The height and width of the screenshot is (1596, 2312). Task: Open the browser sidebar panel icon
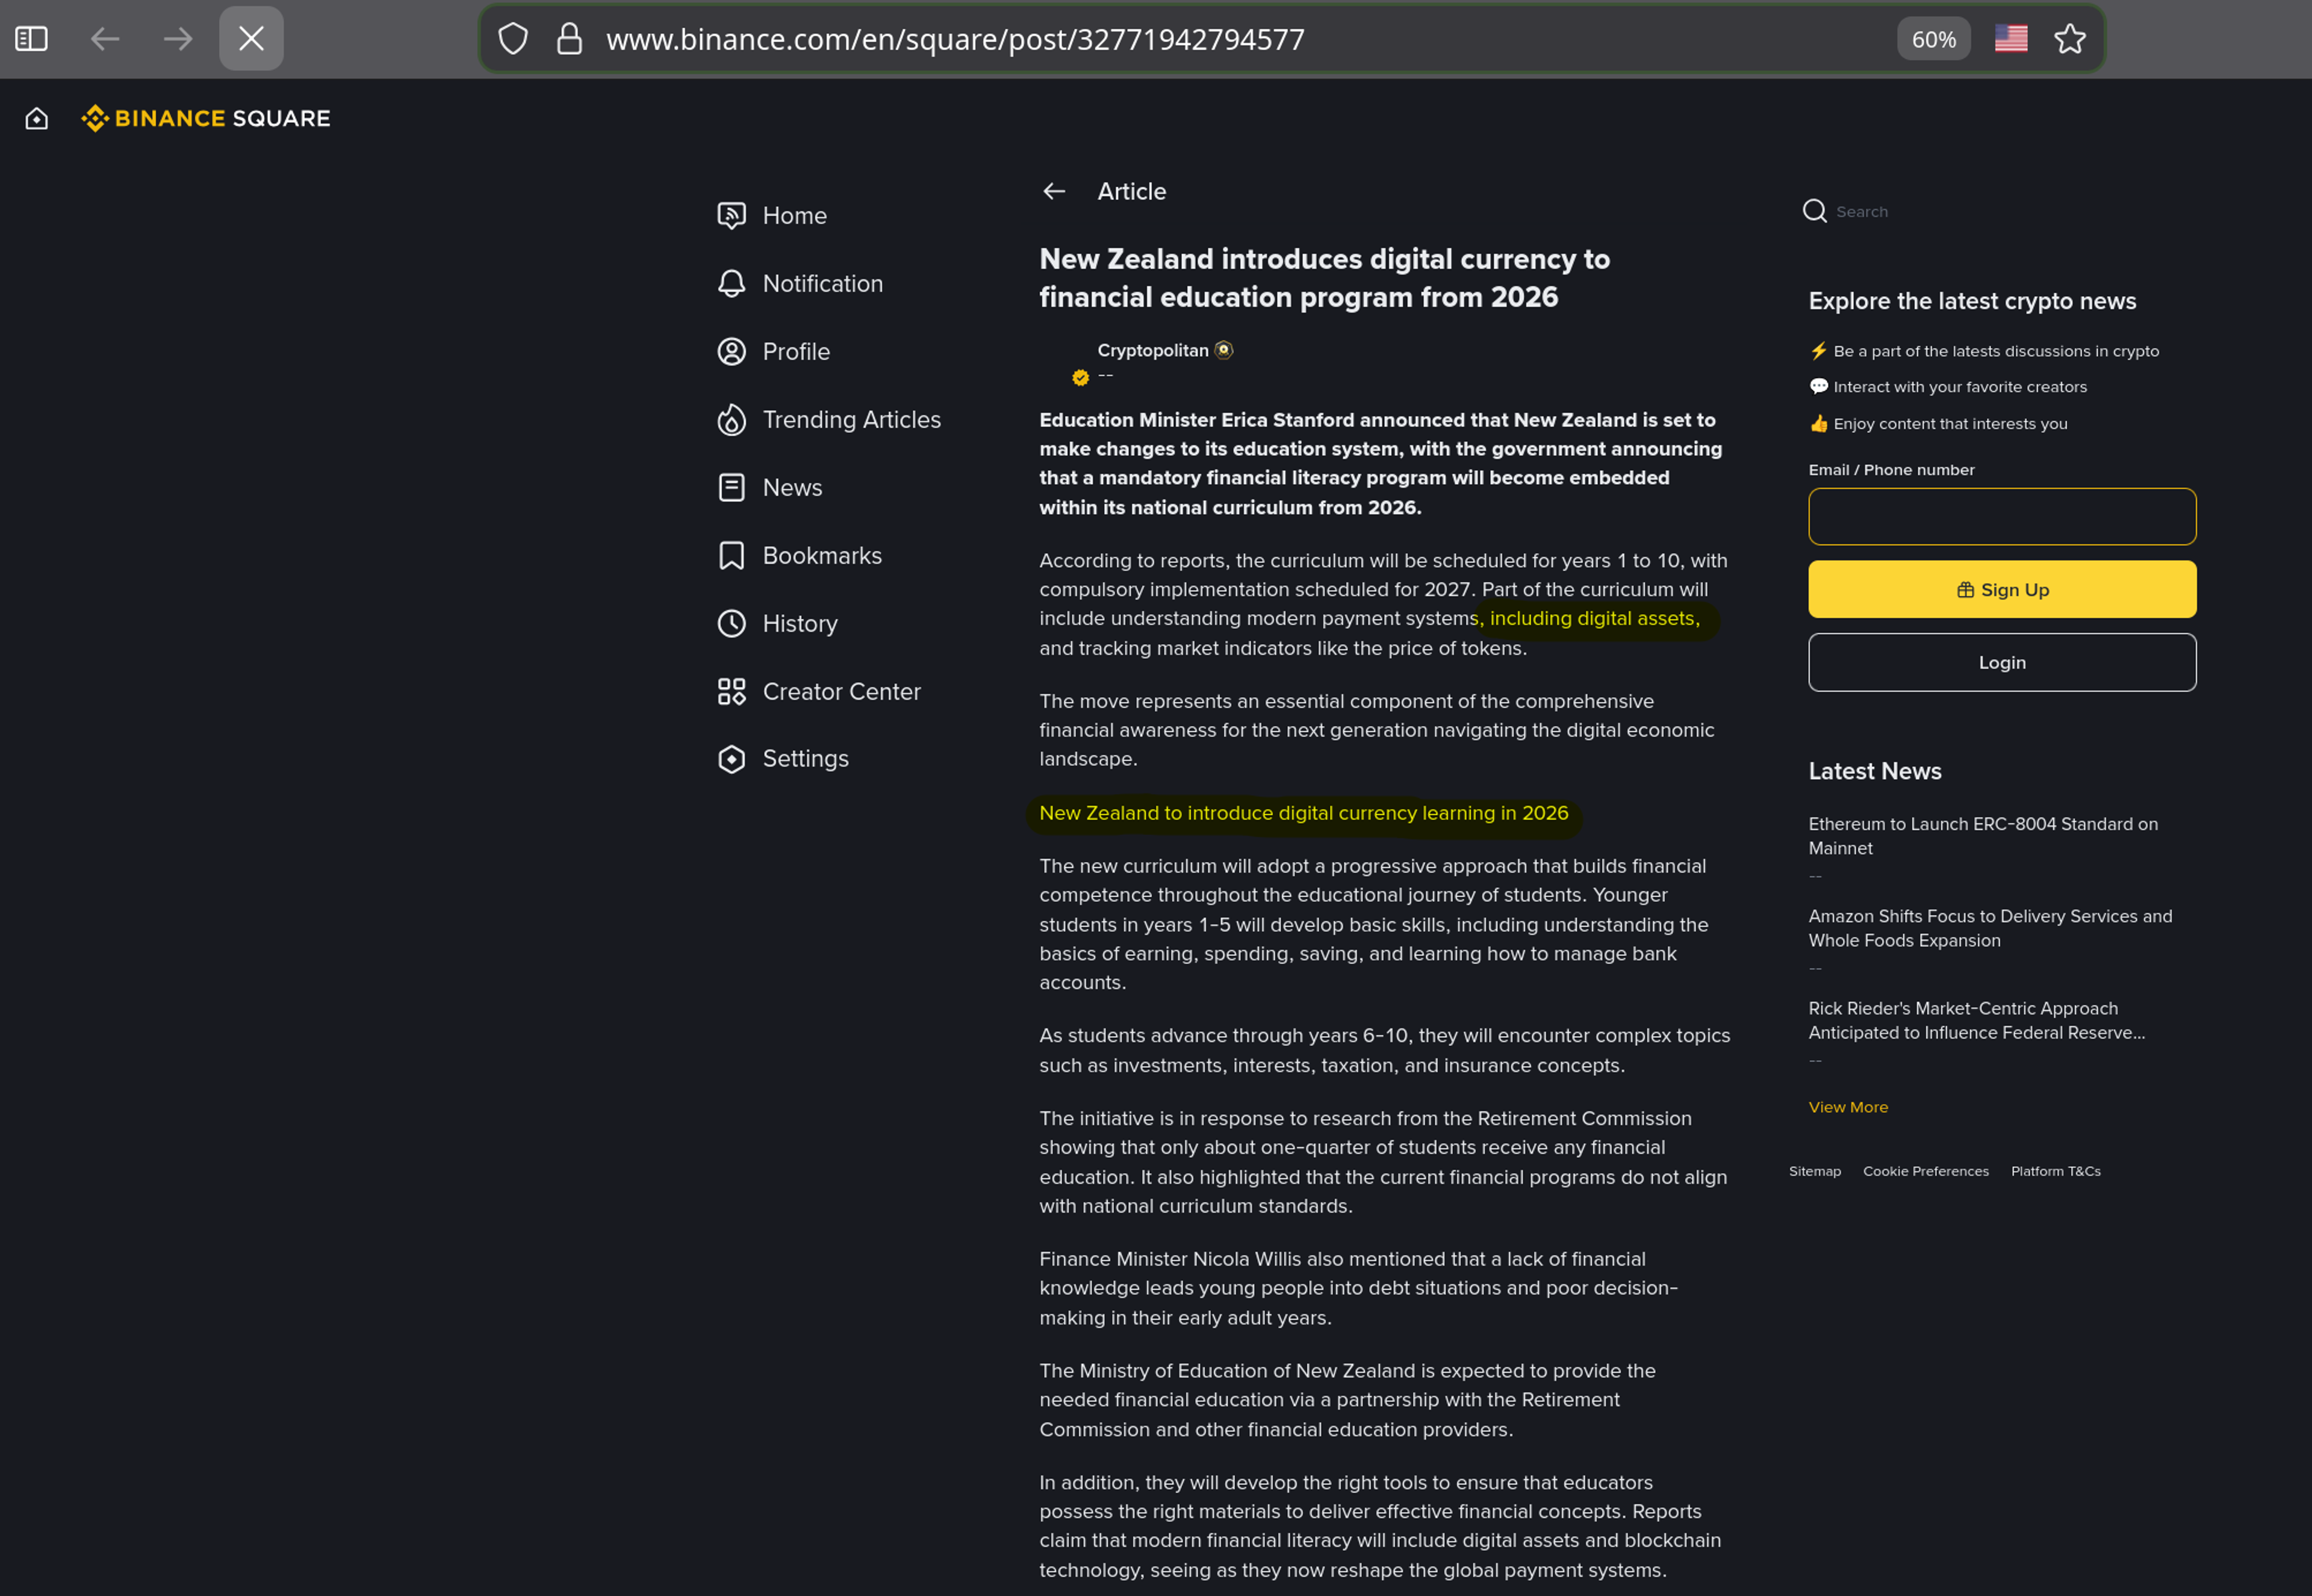(x=31, y=39)
